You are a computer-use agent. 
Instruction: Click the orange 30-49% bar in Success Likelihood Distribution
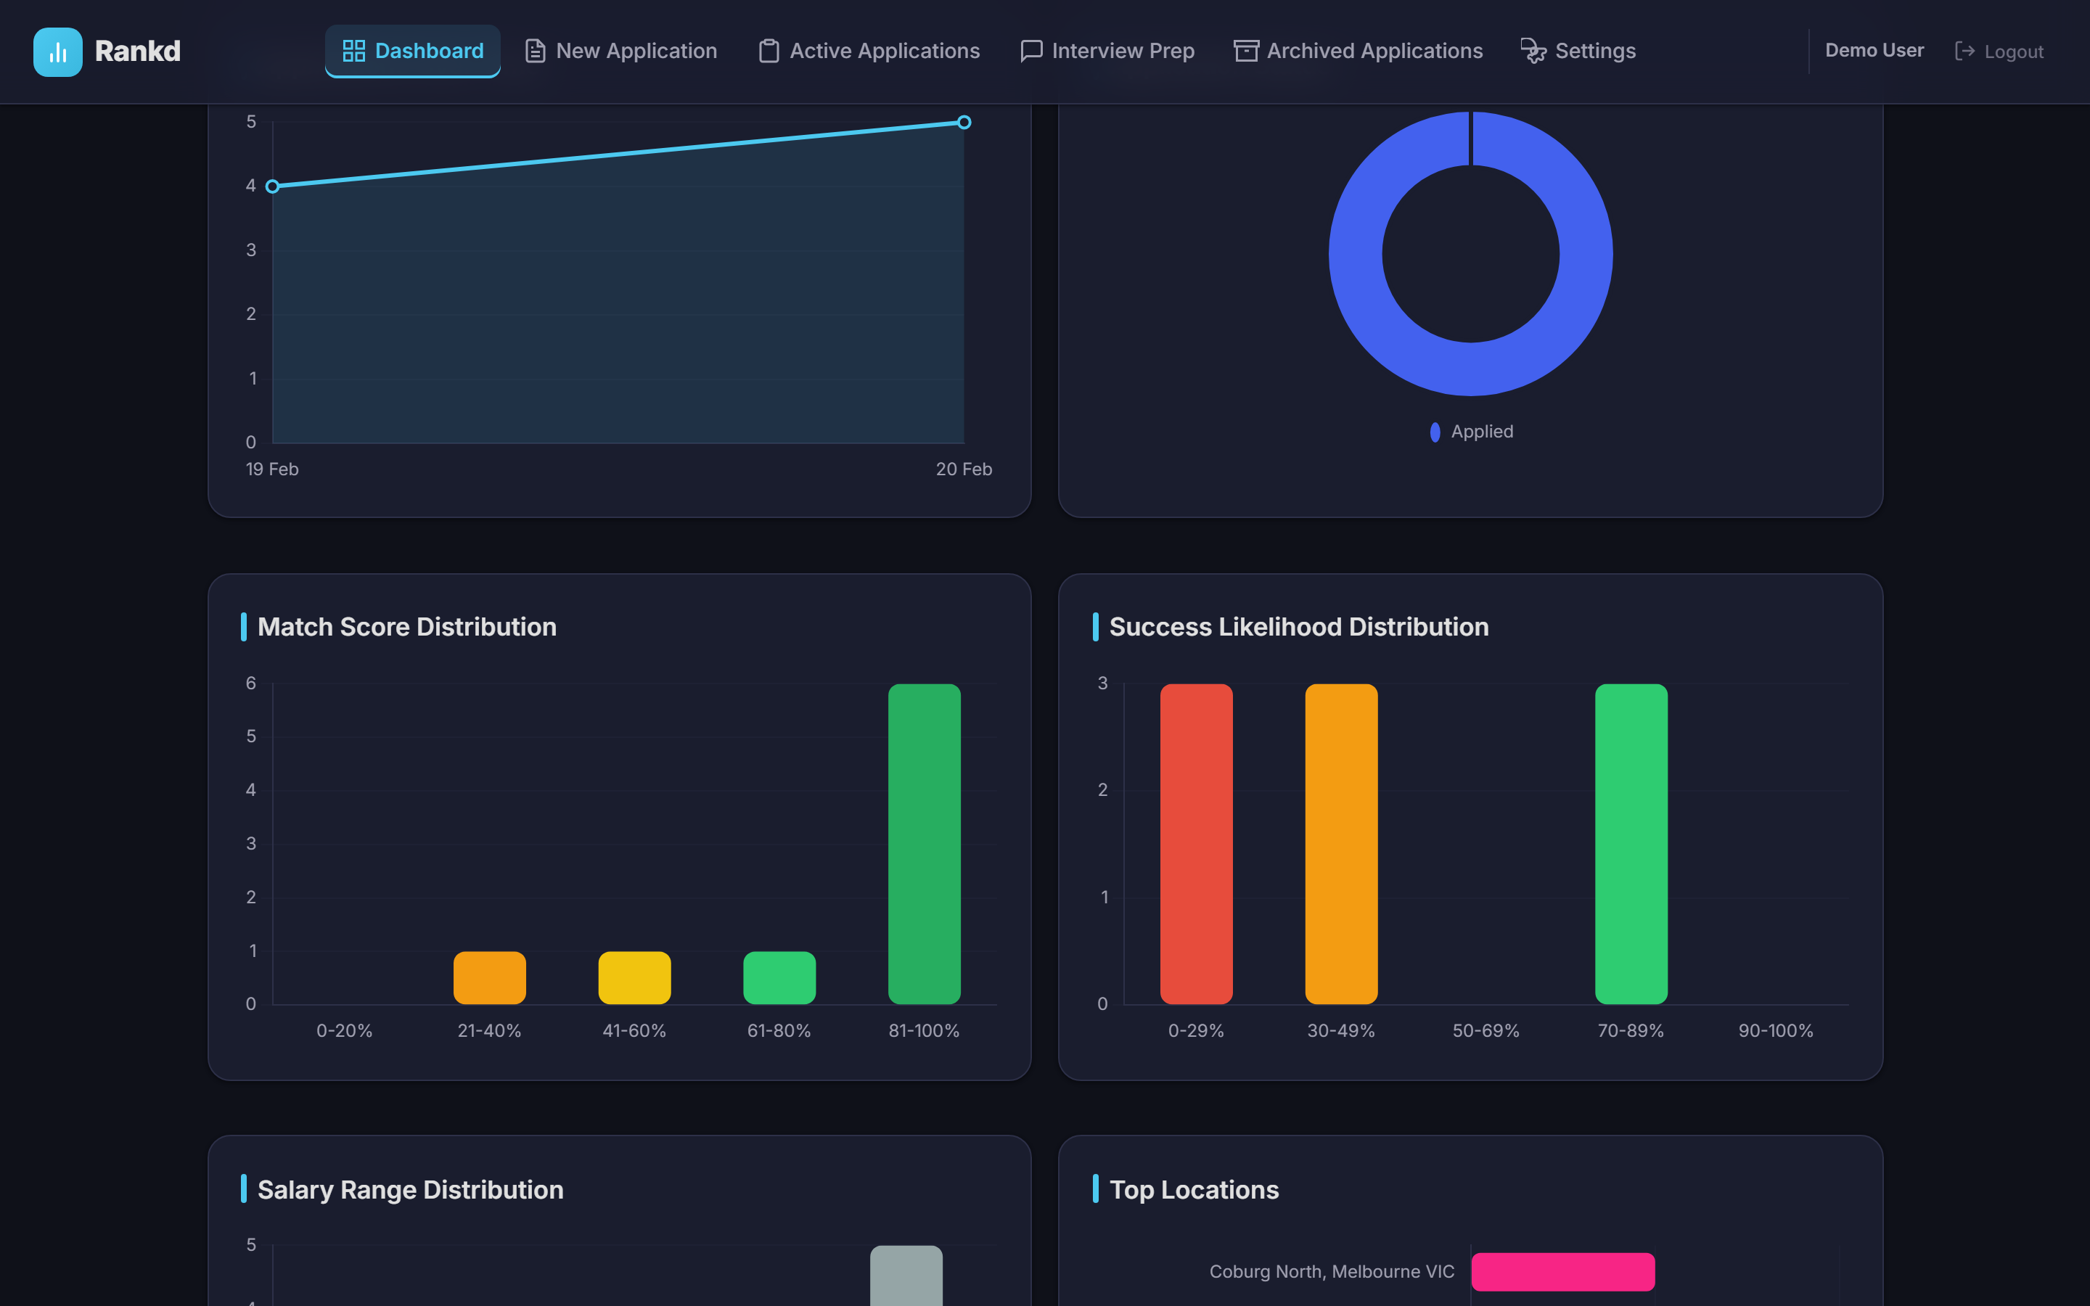1340,842
